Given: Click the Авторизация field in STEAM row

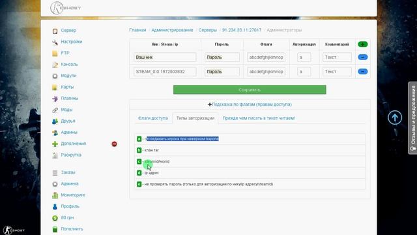Looking at the screenshot, I should (x=304, y=72).
